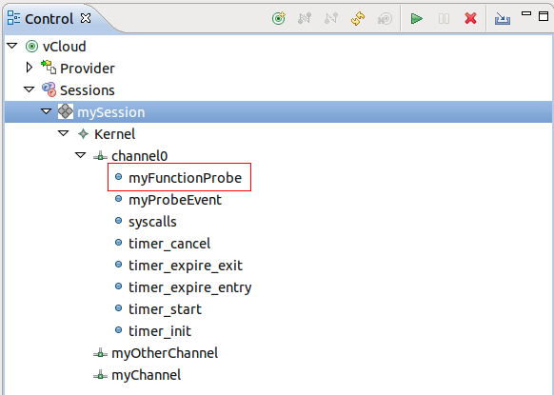Viewport: 554px width, 395px height.
Task: Start the session with green play button
Action: (417, 18)
